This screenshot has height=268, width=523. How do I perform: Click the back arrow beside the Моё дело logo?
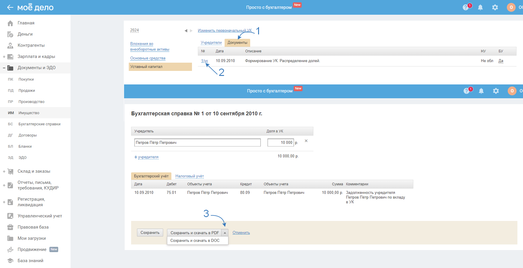[10, 7]
